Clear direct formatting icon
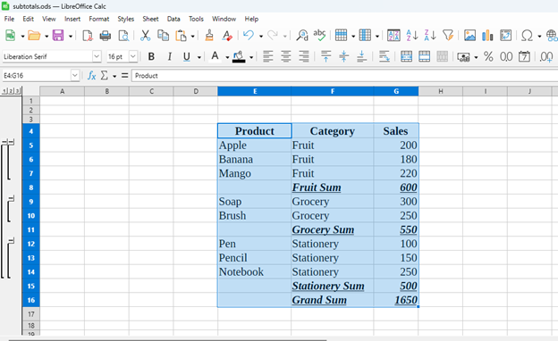 pyautogui.click(x=227, y=36)
